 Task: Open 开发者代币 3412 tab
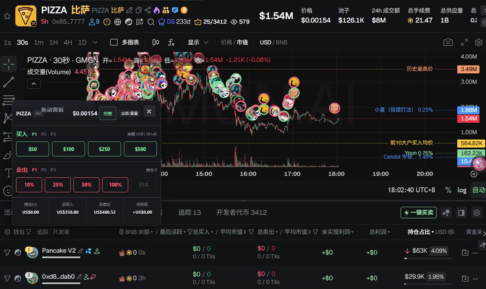241,212
